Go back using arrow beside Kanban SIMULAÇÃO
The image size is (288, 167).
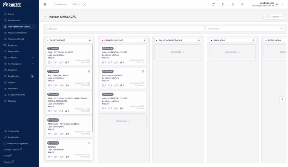46,17
